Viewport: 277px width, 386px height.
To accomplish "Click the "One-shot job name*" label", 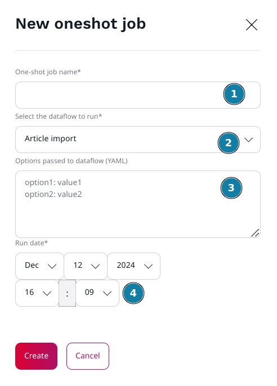I will pyautogui.click(x=48, y=72).
